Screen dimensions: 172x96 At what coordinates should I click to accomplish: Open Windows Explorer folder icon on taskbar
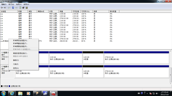[x=20, y=93]
